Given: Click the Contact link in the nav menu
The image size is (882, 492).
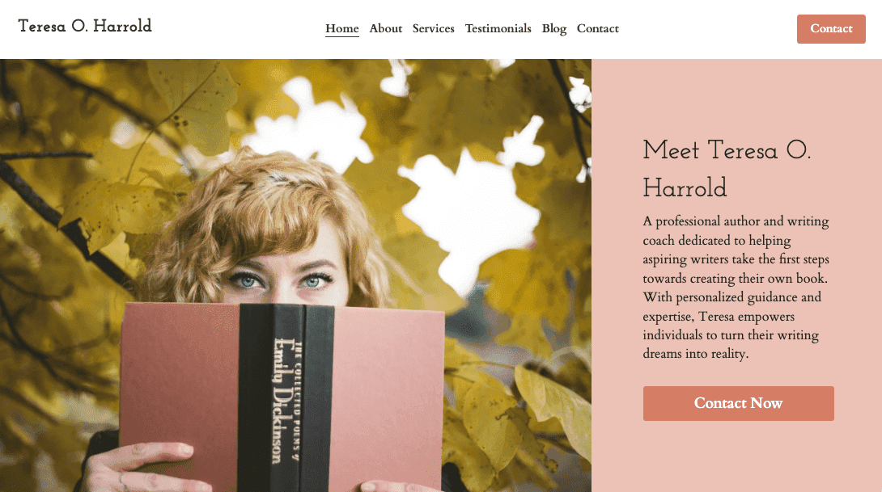Looking at the screenshot, I should [x=597, y=28].
